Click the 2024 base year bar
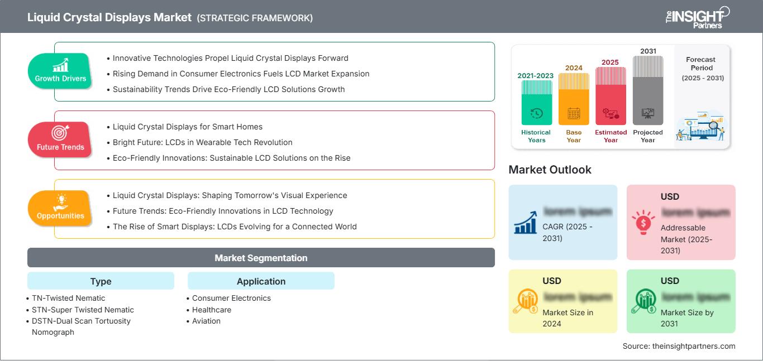 pos(574,99)
